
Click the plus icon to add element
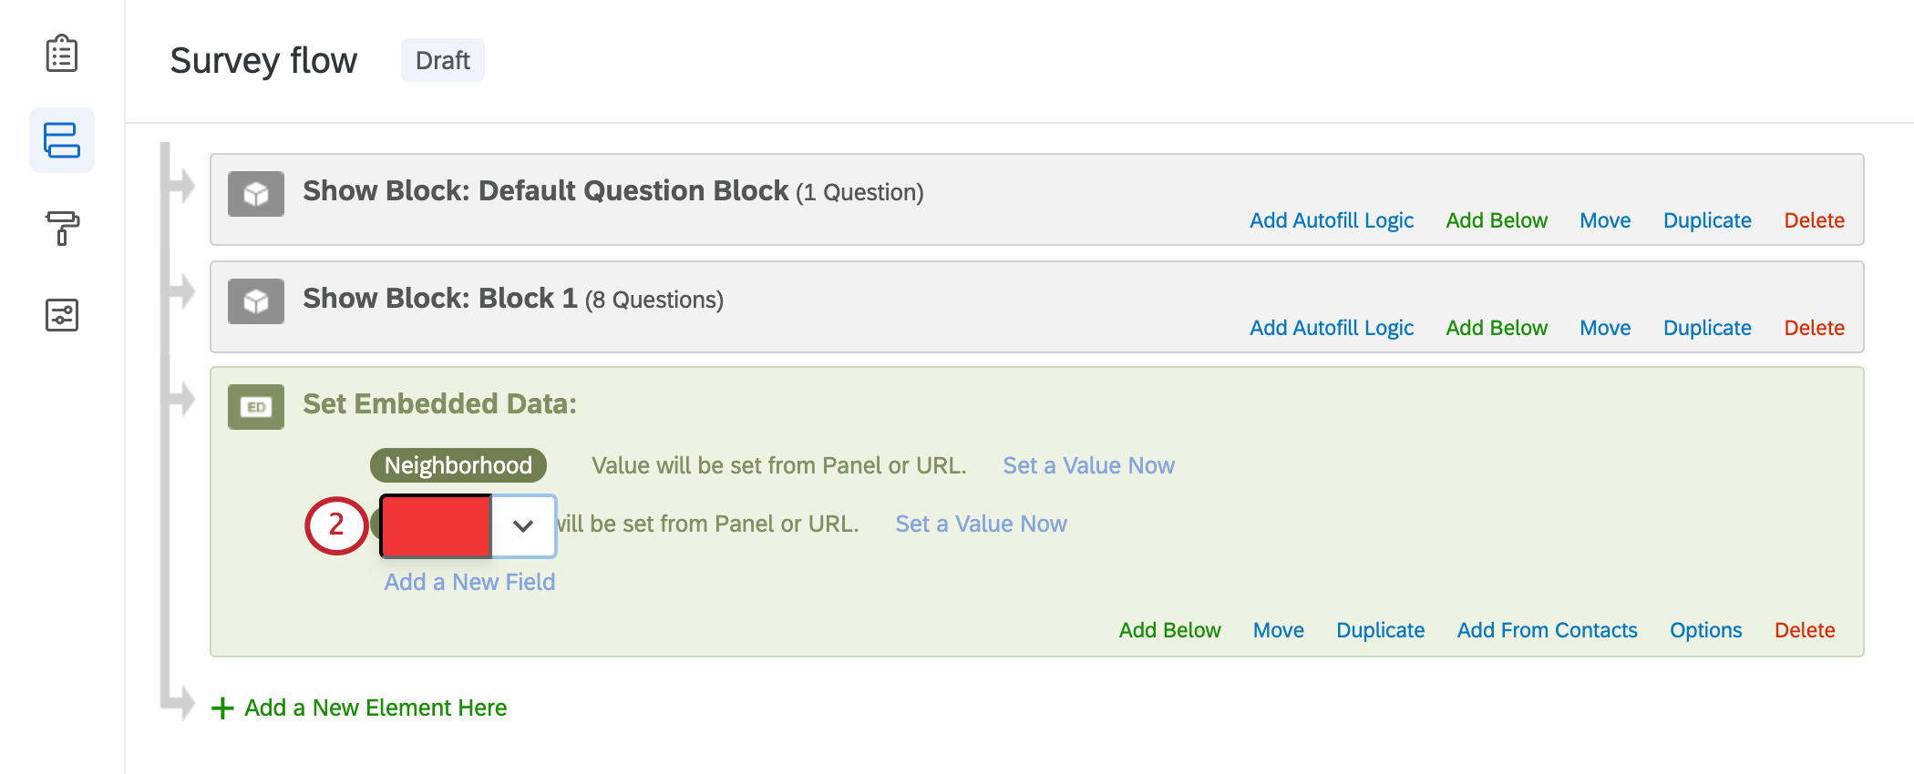[222, 708]
